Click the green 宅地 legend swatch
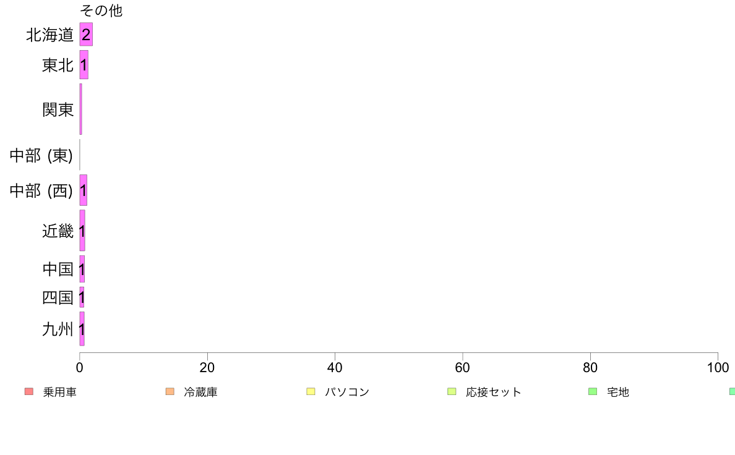 [x=593, y=391]
